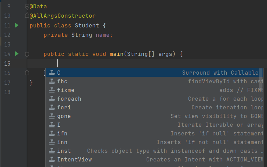
Task: Click the template icon next to fbc
Action: pyautogui.click(x=52, y=82)
